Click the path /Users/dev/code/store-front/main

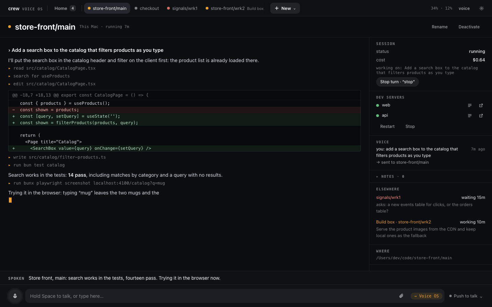[414, 258]
